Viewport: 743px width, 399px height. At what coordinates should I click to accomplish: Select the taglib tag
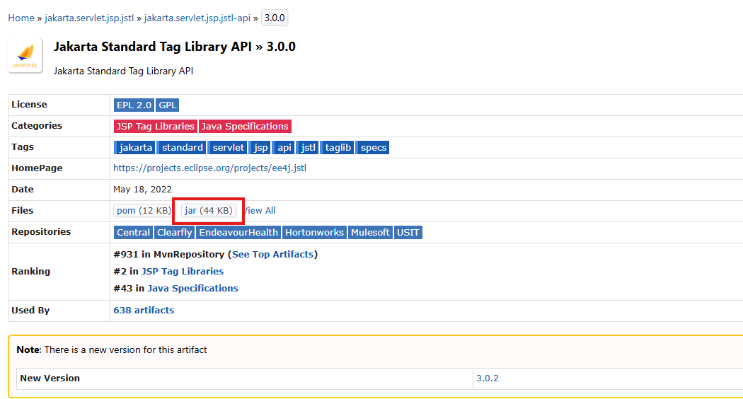click(338, 147)
